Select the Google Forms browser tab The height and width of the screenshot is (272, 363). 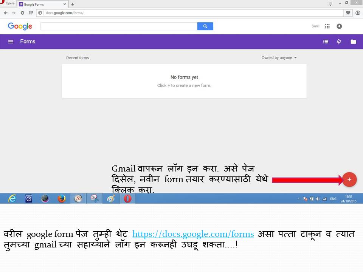(x=42, y=4)
